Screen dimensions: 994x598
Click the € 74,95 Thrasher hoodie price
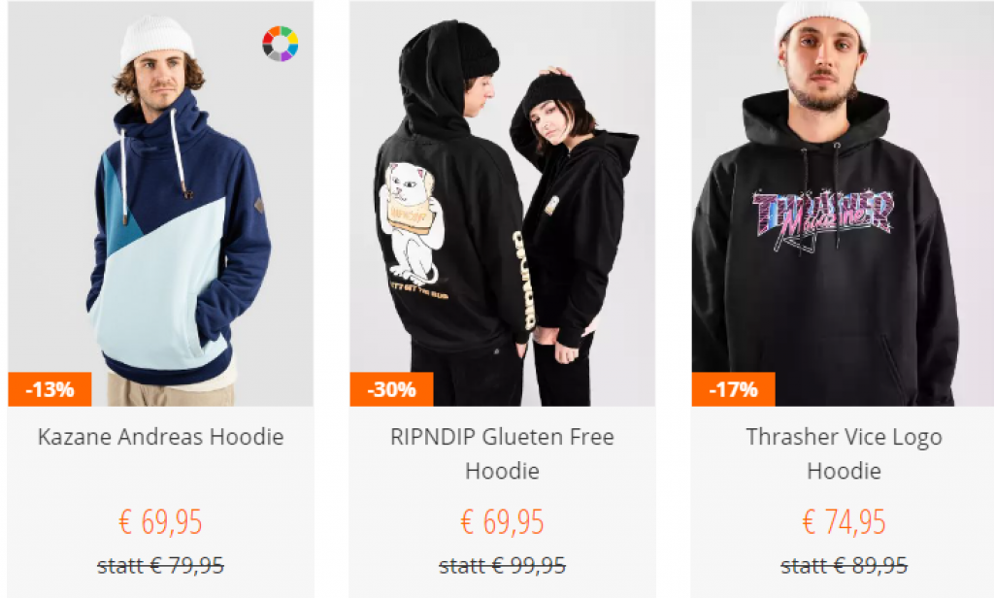[844, 522]
